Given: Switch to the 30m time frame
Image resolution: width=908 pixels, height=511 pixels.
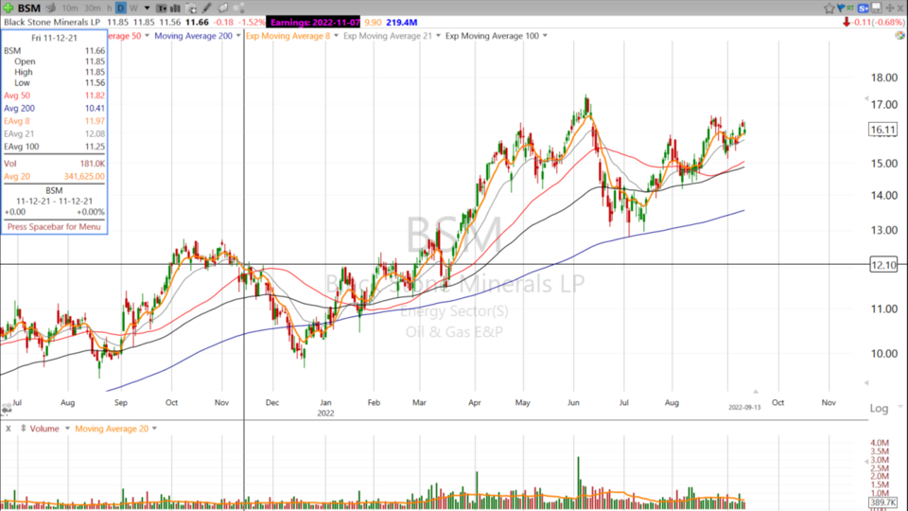Looking at the screenshot, I should click(92, 9).
